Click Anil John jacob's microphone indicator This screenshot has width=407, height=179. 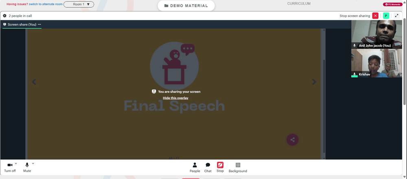coord(354,45)
